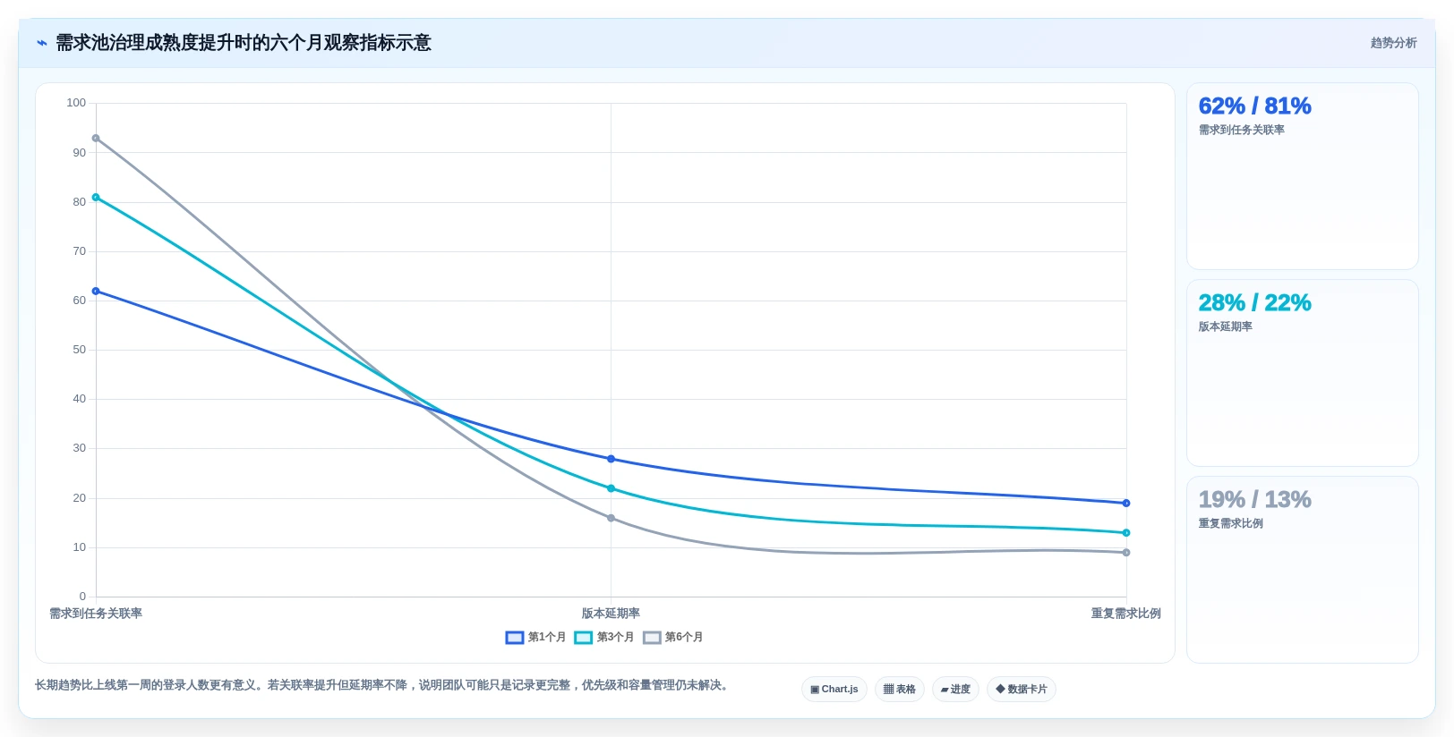Click the 数据卡片 tag chip

(x=1021, y=690)
